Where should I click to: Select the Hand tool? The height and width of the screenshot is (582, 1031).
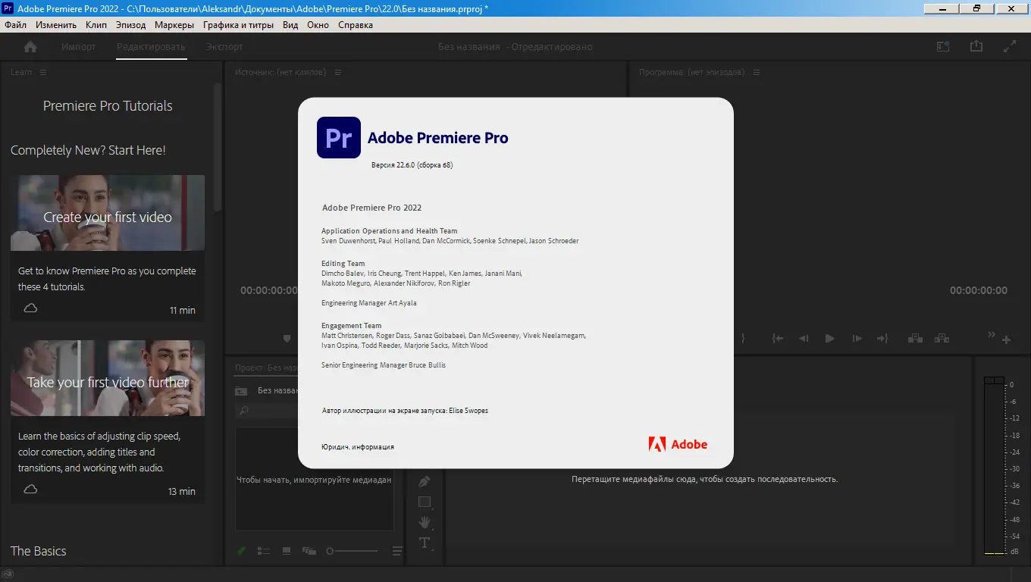[425, 522]
